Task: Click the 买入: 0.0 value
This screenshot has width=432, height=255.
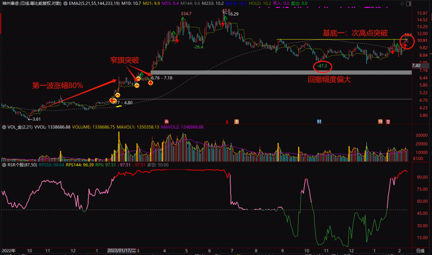Action: (281, 4)
